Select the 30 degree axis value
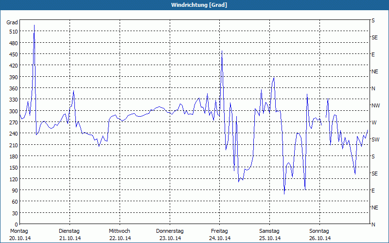Image resolution: width=389 pixels, height=243 pixels. pos(15,213)
